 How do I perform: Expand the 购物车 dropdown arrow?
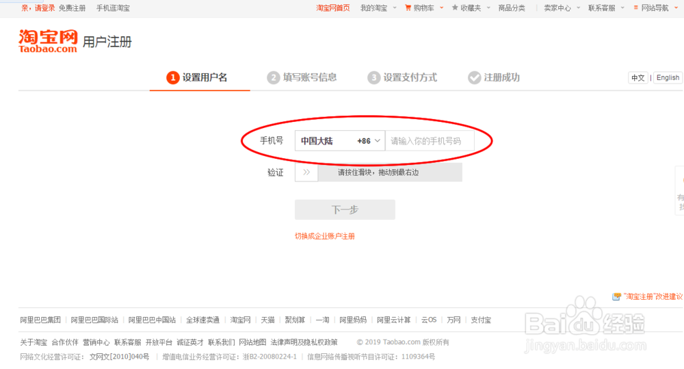coord(441,8)
